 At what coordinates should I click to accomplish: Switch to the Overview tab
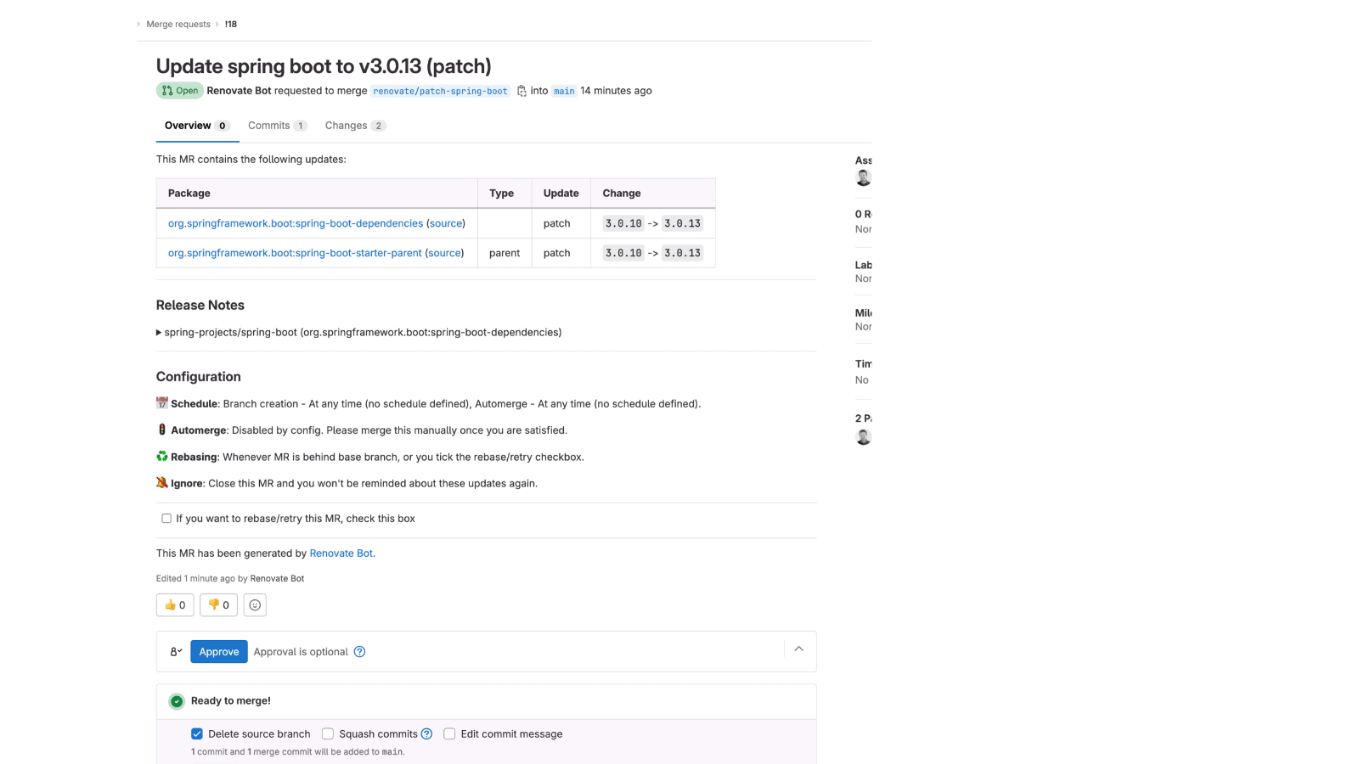pos(197,126)
